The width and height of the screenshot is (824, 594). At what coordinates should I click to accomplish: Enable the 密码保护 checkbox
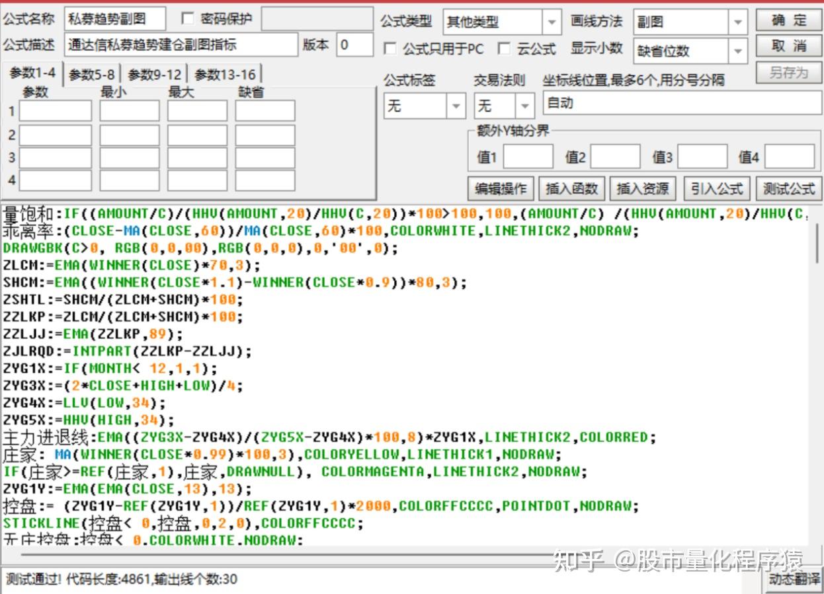point(187,19)
